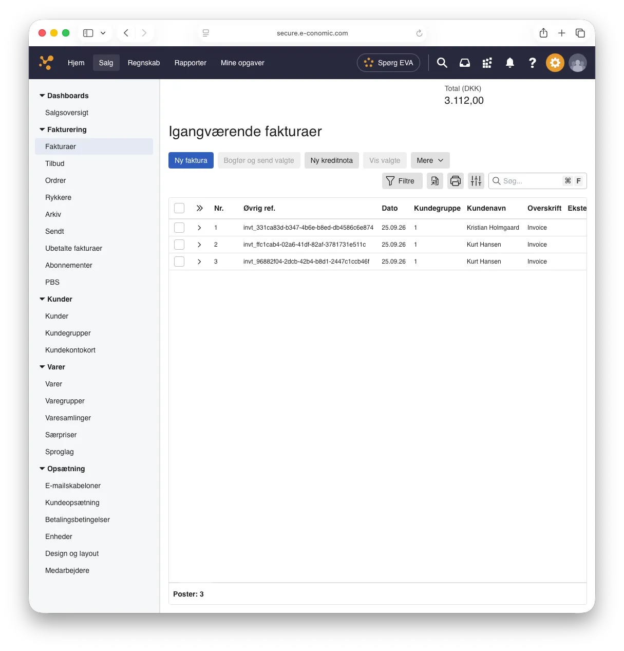The width and height of the screenshot is (624, 651).
Task: Sort by the Dato column header
Action: pos(390,208)
